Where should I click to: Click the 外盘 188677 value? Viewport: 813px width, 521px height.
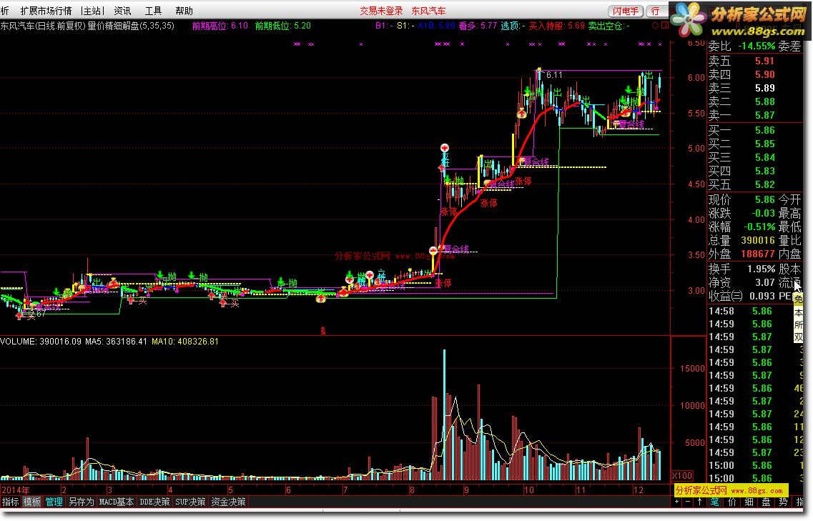click(758, 254)
